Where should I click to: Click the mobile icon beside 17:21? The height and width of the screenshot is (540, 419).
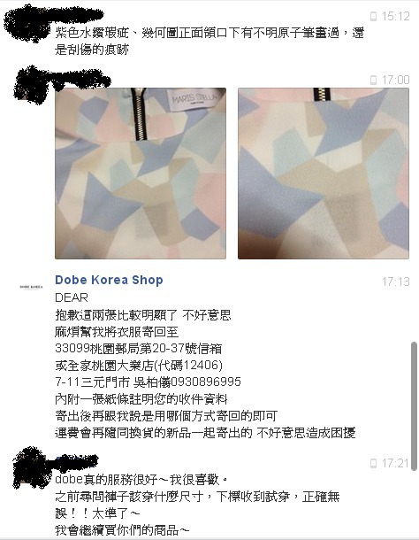pos(373,463)
